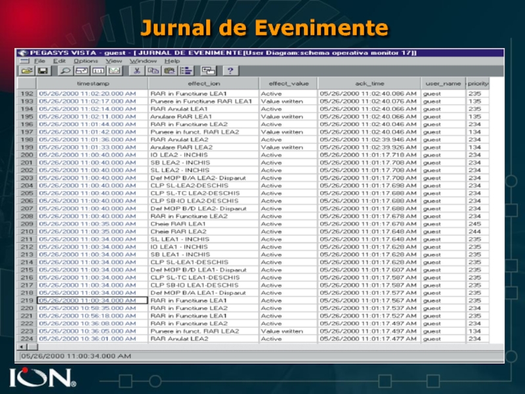Click the PEGASYS VISTA title bar globe icon
Viewport: 525px width, 394px height.
23,53
